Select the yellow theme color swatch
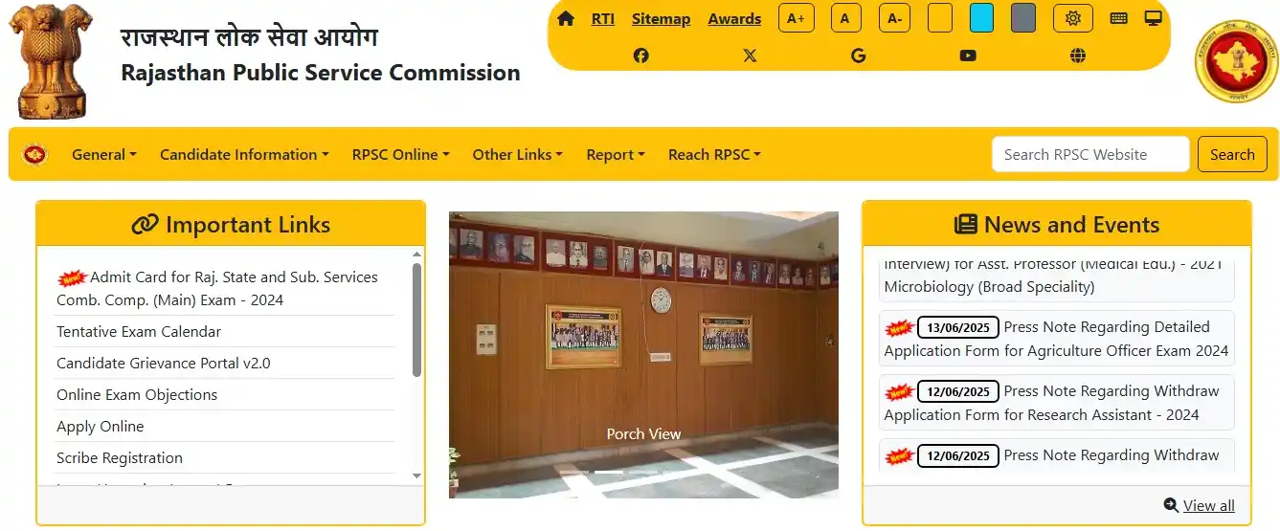 click(x=940, y=18)
